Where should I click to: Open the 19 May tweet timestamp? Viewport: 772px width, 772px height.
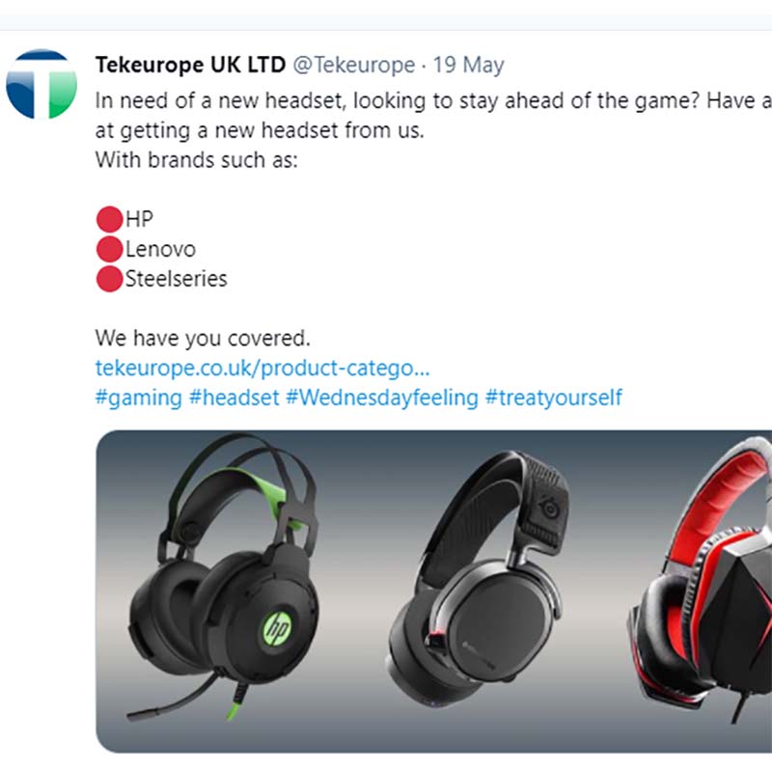[x=468, y=65]
